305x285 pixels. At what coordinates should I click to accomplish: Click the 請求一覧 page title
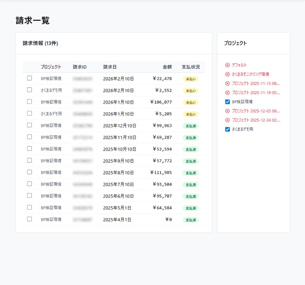click(32, 21)
